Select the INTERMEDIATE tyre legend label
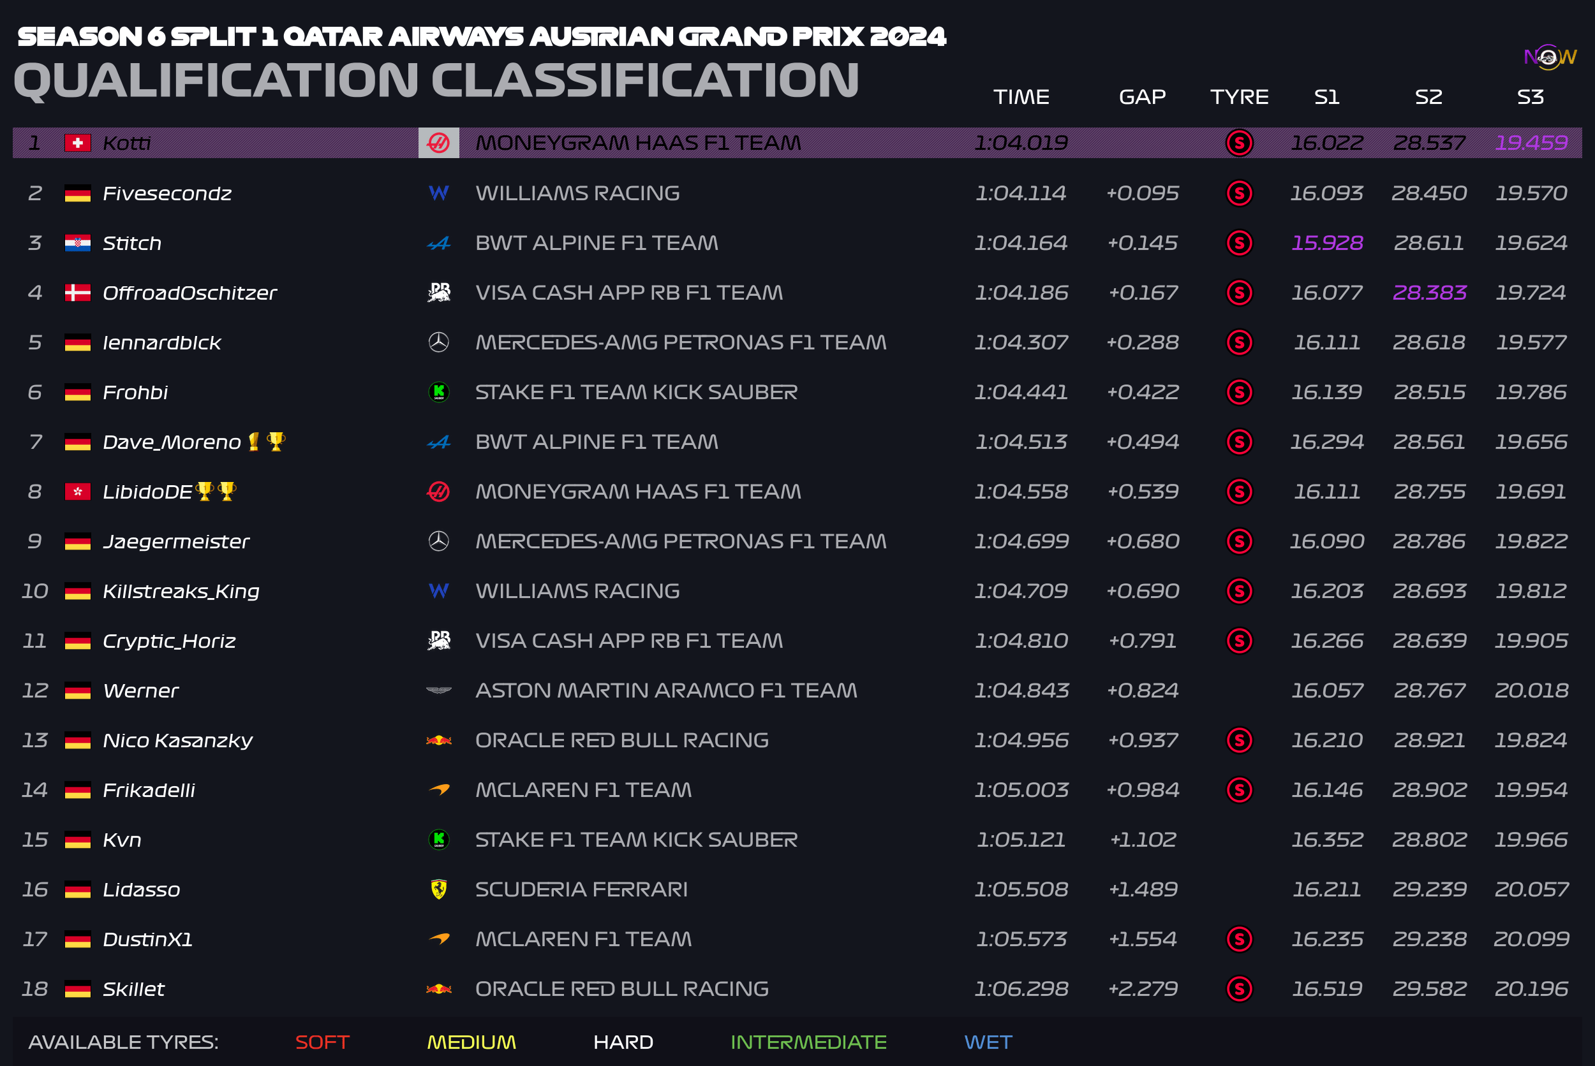Image resolution: width=1595 pixels, height=1066 pixels. pos(809,1042)
